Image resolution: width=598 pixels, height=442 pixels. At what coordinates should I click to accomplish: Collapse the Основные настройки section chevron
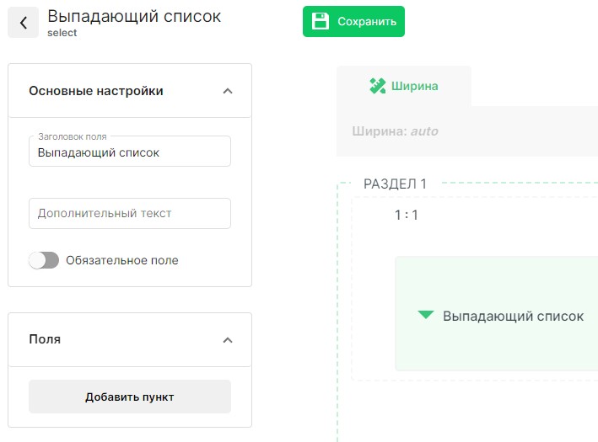click(227, 91)
